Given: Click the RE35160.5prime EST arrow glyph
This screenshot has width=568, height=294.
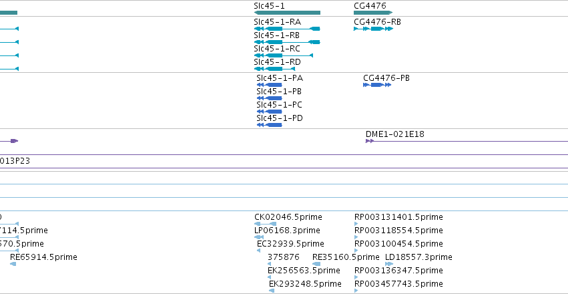Looking at the screenshot, I should click(x=316, y=264).
